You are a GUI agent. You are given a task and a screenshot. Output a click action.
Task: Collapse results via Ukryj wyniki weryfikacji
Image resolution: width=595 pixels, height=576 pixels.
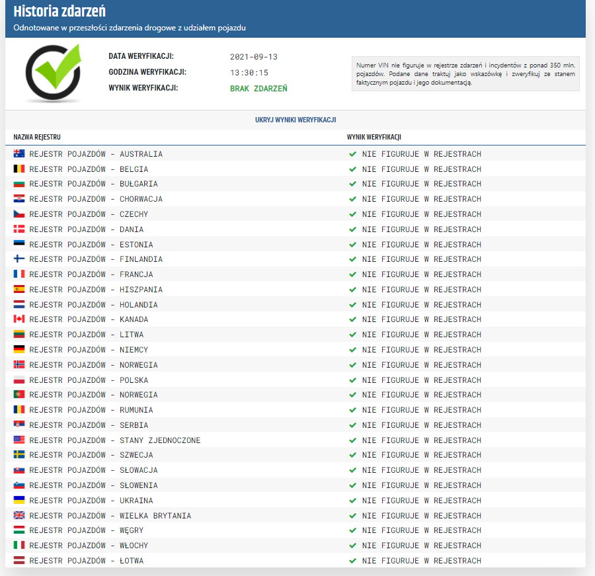(x=296, y=120)
